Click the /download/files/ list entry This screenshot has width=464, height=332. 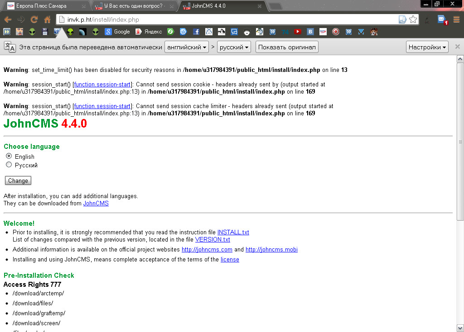coord(33,304)
